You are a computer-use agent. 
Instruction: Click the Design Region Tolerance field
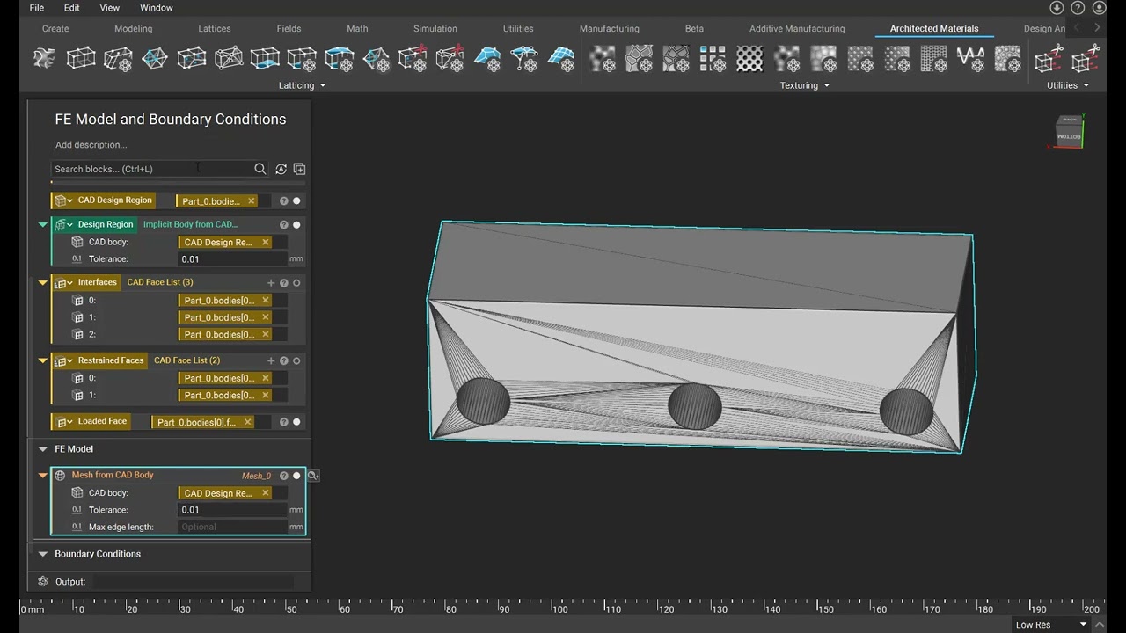(232, 259)
